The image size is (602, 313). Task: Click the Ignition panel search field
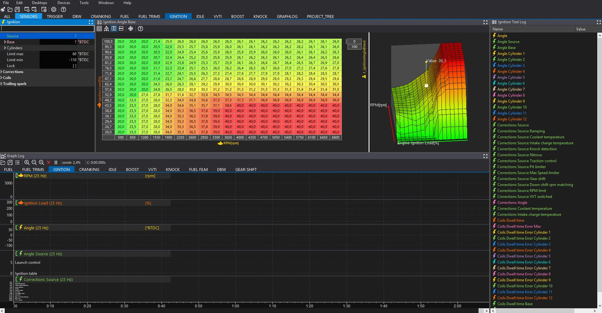tap(47, 29)
